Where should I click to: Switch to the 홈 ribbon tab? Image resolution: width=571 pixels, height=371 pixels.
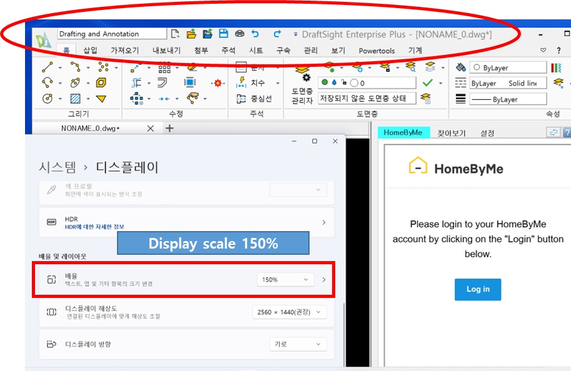[x=66, y=50]
